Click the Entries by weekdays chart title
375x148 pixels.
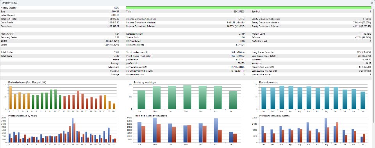[145, 83]
